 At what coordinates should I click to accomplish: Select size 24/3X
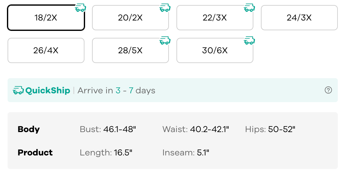pos(299,18)
